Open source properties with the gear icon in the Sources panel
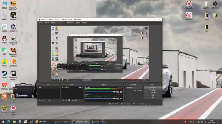Viewport: 222px width, 124px height. tap(69, 100)
